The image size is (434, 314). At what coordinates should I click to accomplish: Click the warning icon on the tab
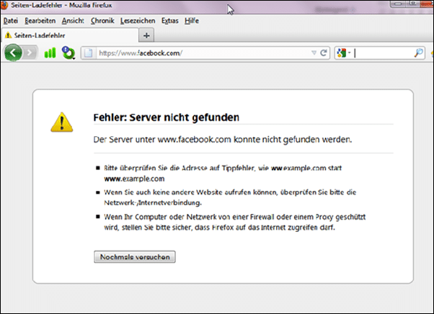click(x=9, y=35)
